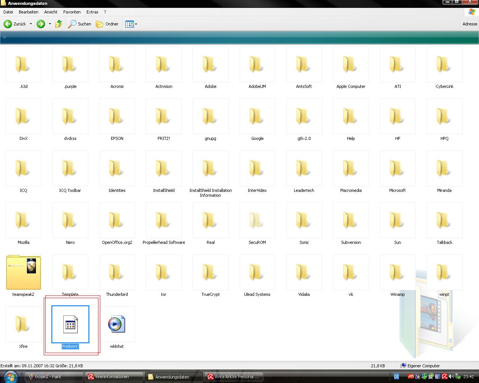Viewport: 479px width, 383px height.
Task: Open the ATI folder
Action: (398, 64)
